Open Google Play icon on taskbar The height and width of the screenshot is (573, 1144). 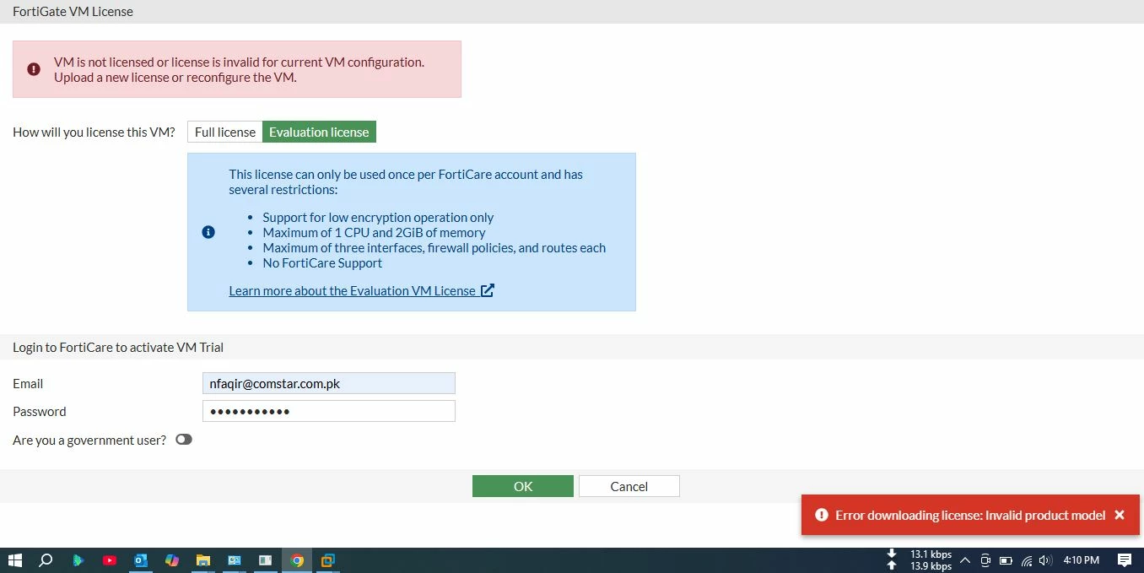pyautogui.click(x=78, y=559)
